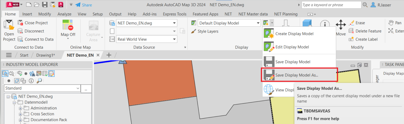Click the Open file folder icon
The image size is (404, 124).
pyautogui.click(x=37, y=5)
